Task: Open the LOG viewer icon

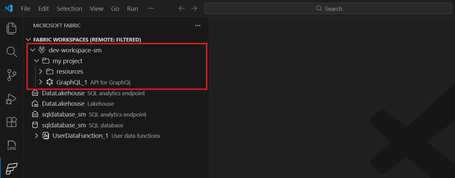Action: pos(12,145)
